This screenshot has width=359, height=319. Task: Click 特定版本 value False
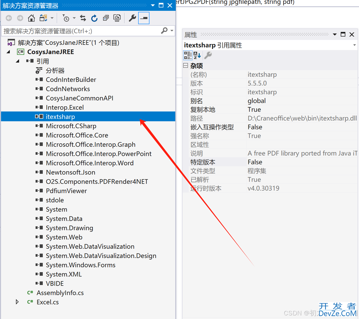255,162
